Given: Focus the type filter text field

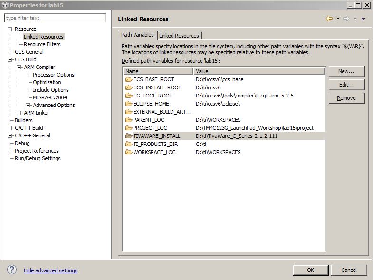Looking at the screenshot, I should tap(55, 18).
